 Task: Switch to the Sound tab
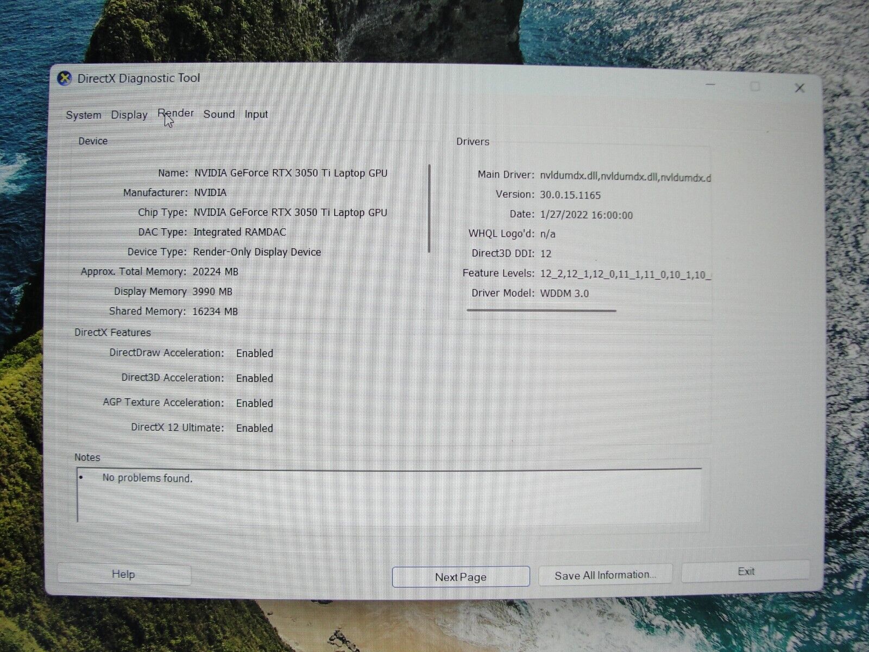[219, 114]
